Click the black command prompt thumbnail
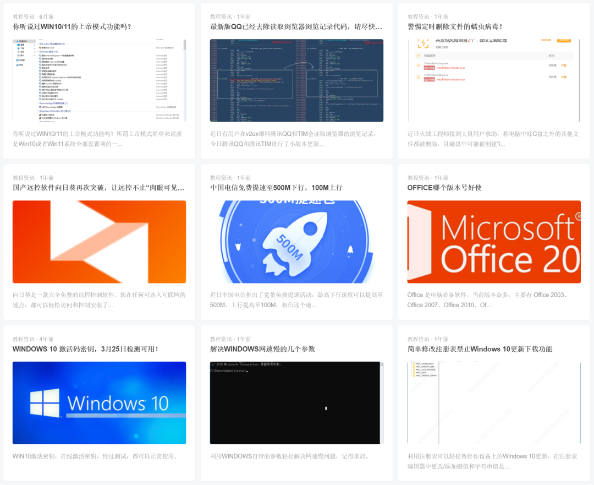Viewport: 594px width, 485px height. (x=296, y=403)
